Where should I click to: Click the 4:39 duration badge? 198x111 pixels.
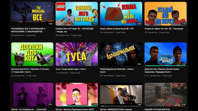[x=95, y=64]
